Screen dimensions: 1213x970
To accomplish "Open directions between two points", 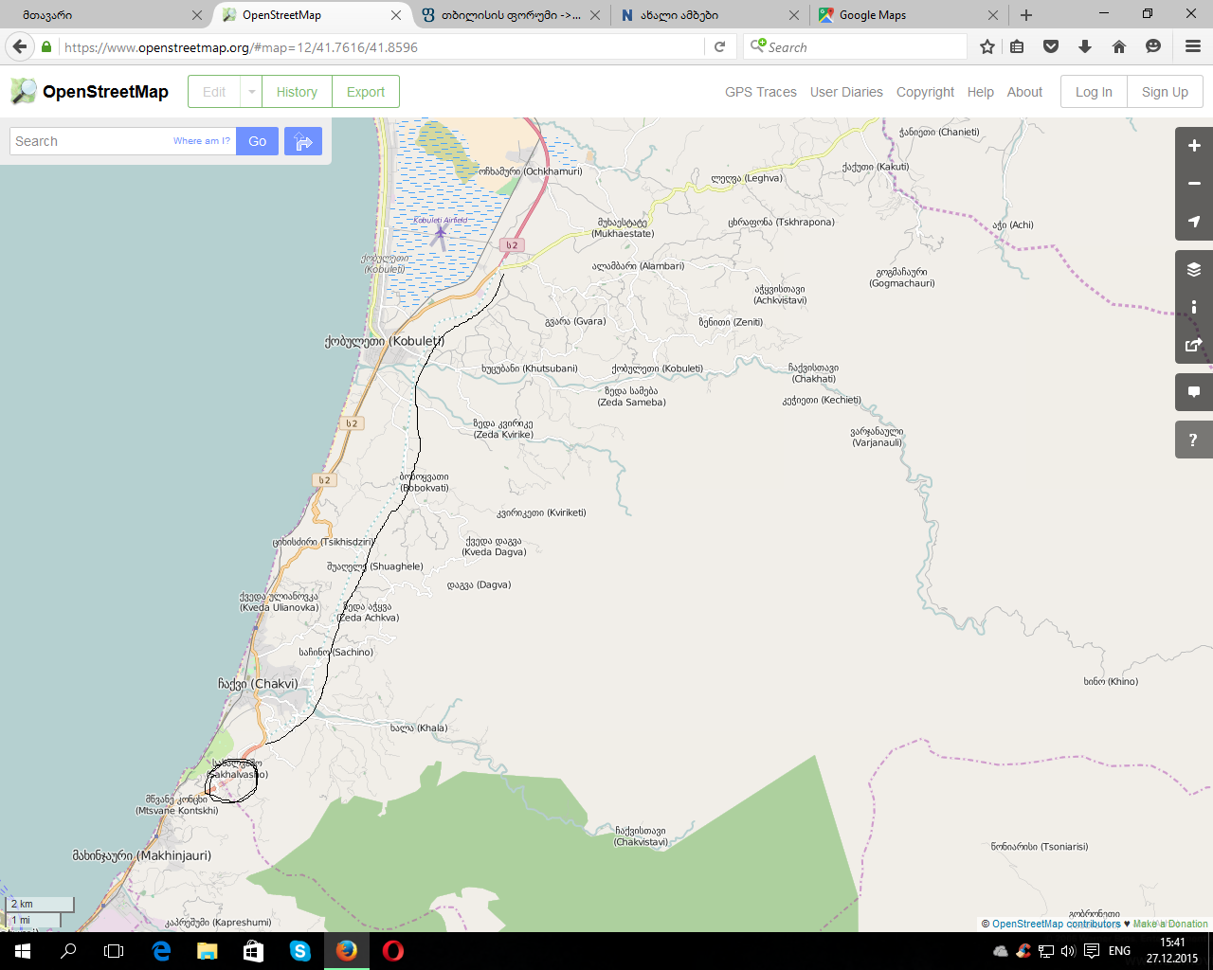I will [303, 141].
